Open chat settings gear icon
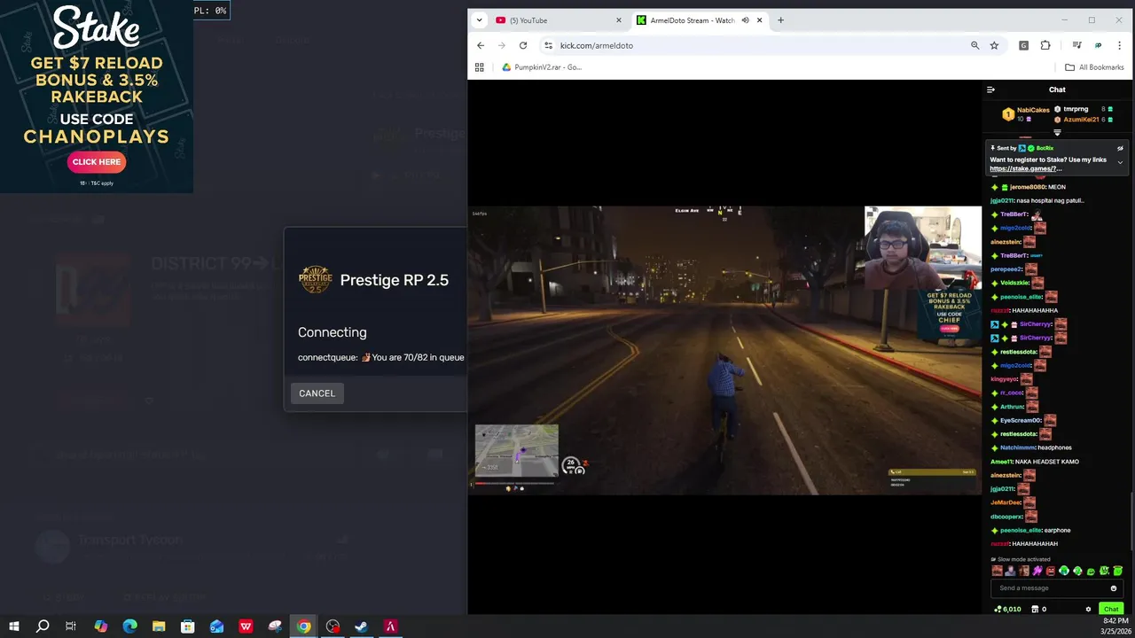The image size is (1135, 638). (x=1088, y=609)
